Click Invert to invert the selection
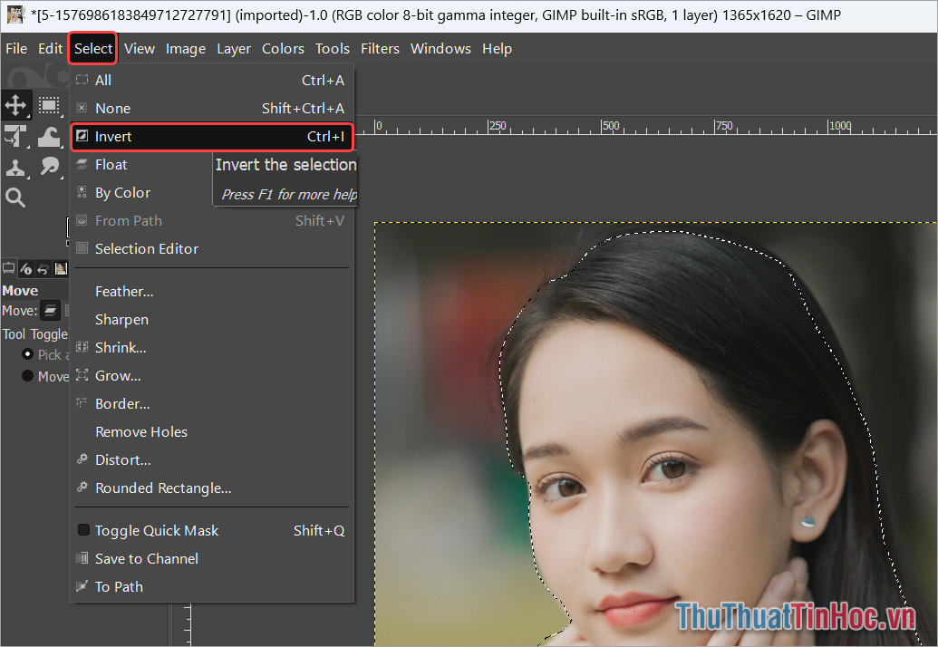 pyautogui.click(x=212, y=136)
